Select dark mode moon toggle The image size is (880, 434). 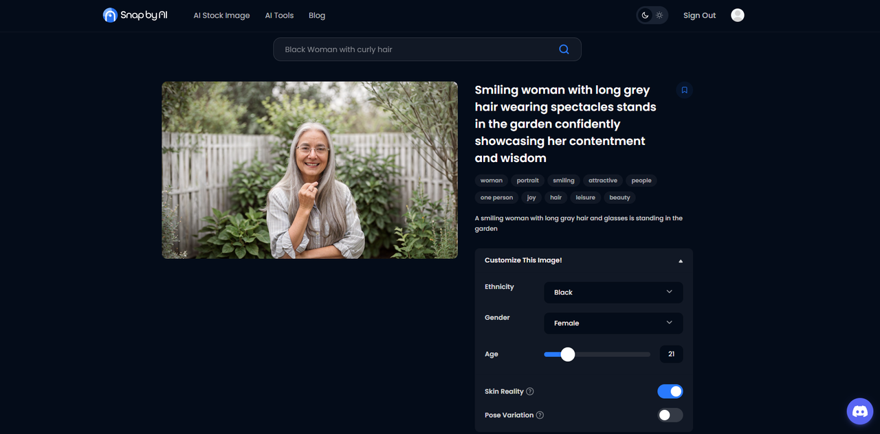pos(645,15)
